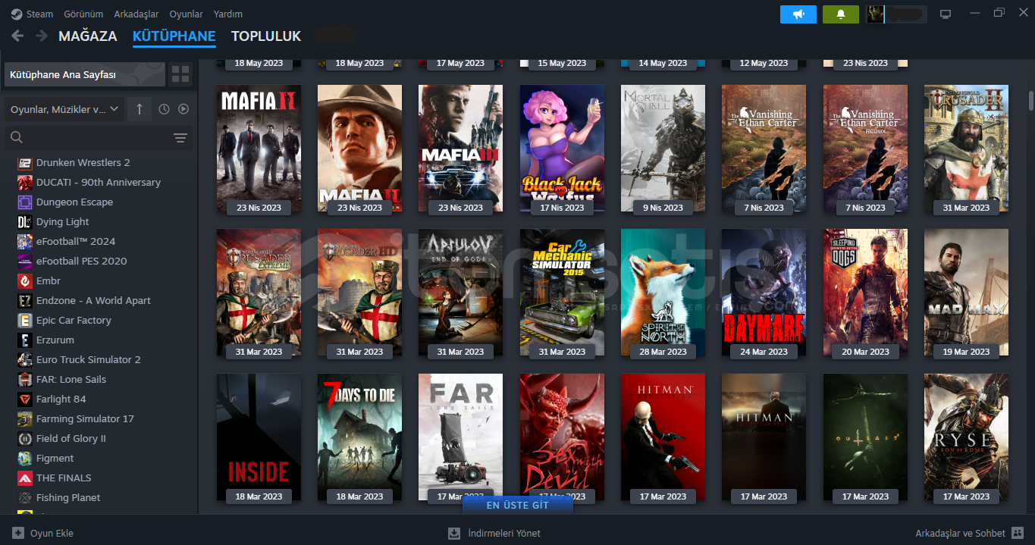Screen dimensions: 1035x545
Task: Click inside the library search field
Action: click(99, 137)
